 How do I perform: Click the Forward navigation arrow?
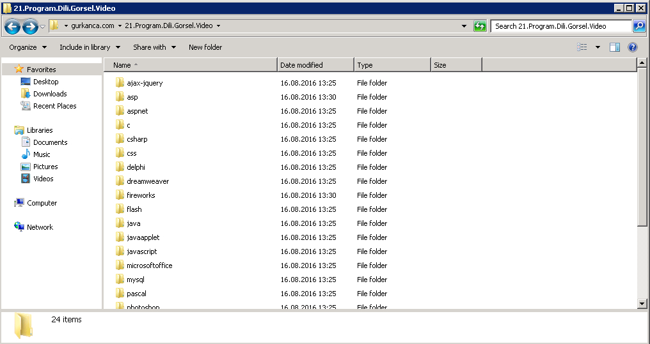click(30, 26)
